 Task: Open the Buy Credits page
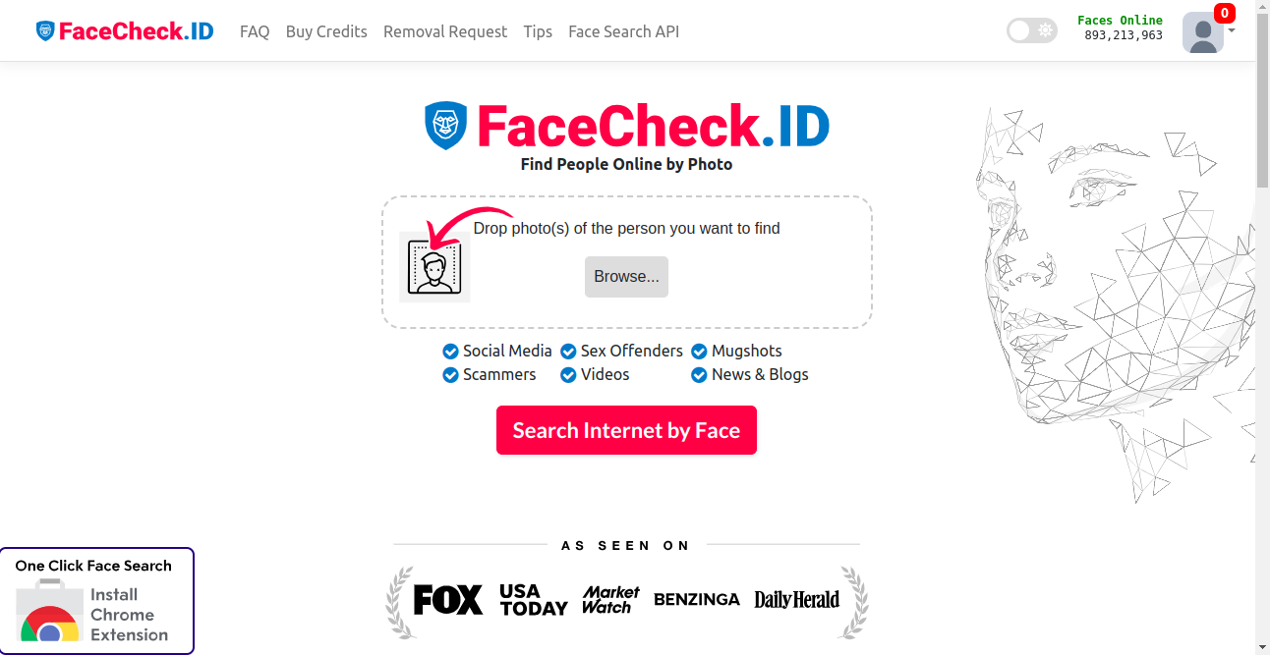[326, 31]
